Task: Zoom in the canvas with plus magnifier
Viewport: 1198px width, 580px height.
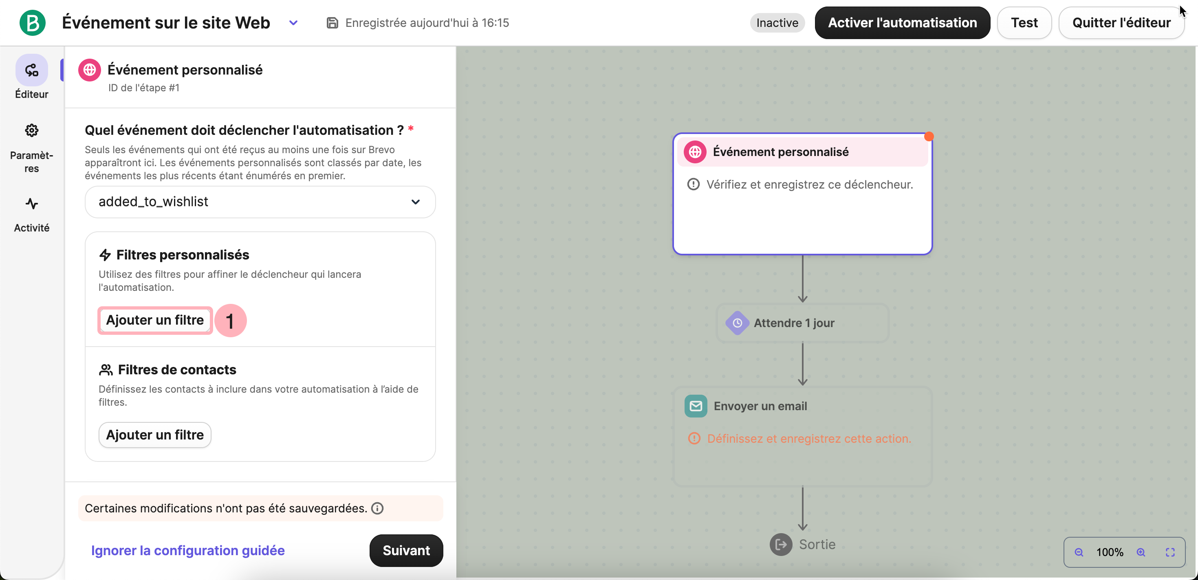Action: 1141,552
